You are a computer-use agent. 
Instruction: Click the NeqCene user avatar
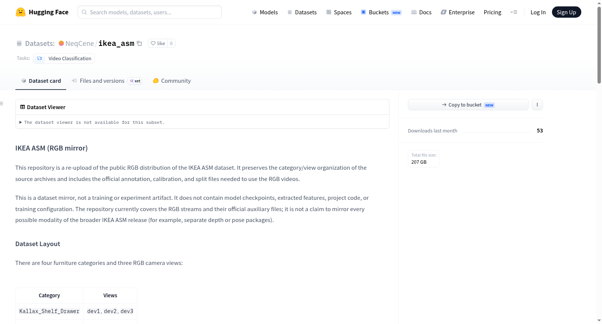pyautogui.click(x=61, y=43)
